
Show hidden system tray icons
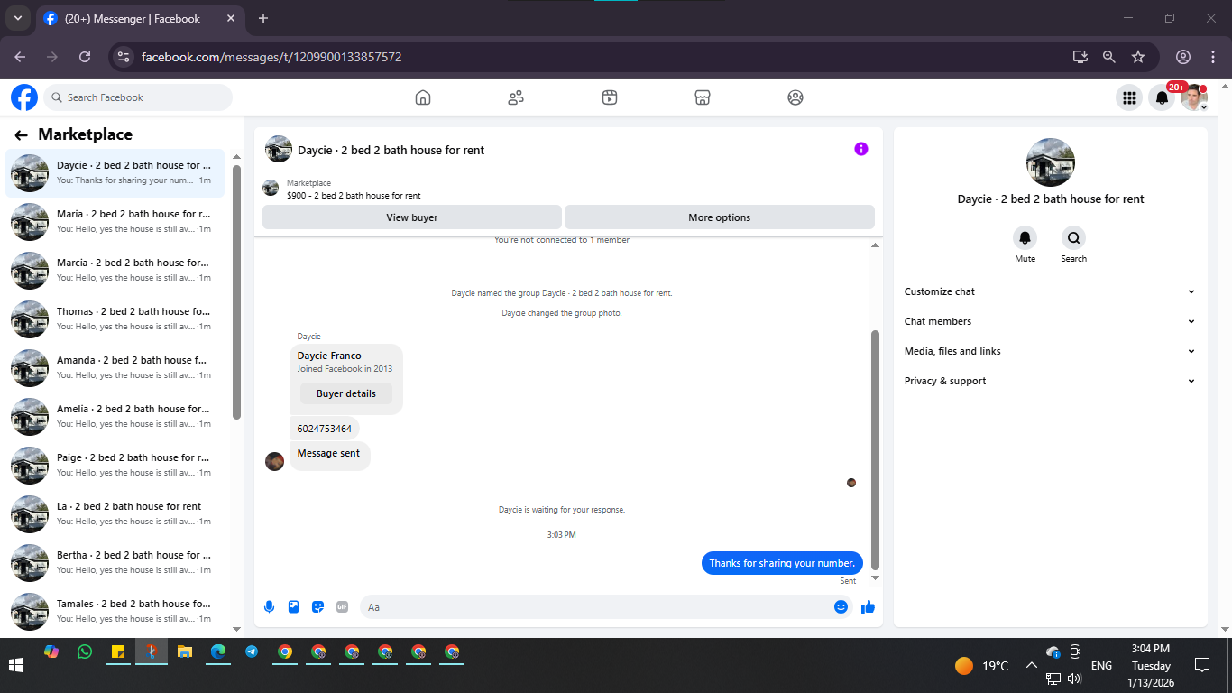(x=1031, y=665)
